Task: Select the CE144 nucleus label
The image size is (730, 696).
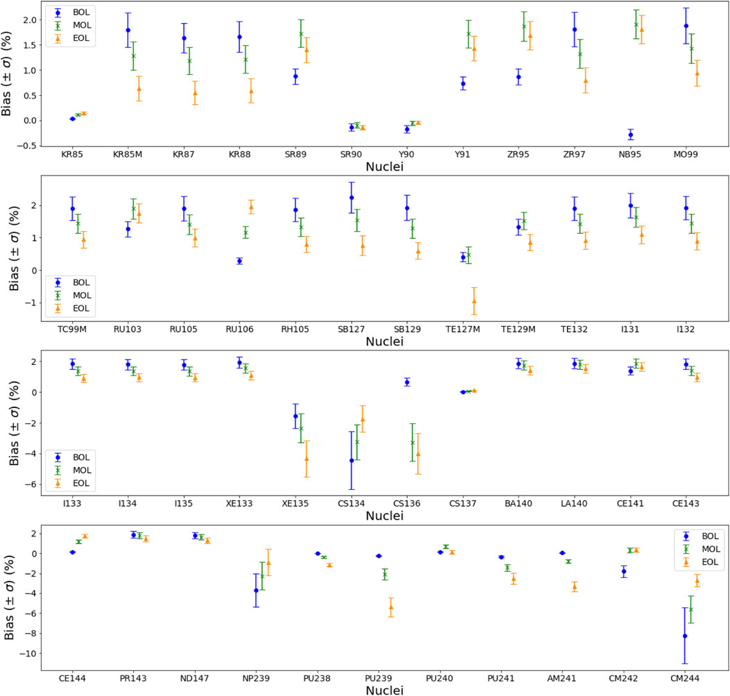Action: (x=71, y=679)
